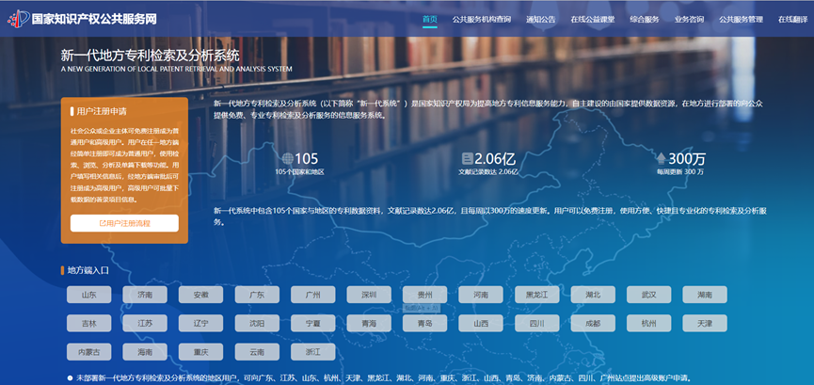Choose the 武汉 portal button
This screenshot has height=385, width=814.
coord(649,295)
